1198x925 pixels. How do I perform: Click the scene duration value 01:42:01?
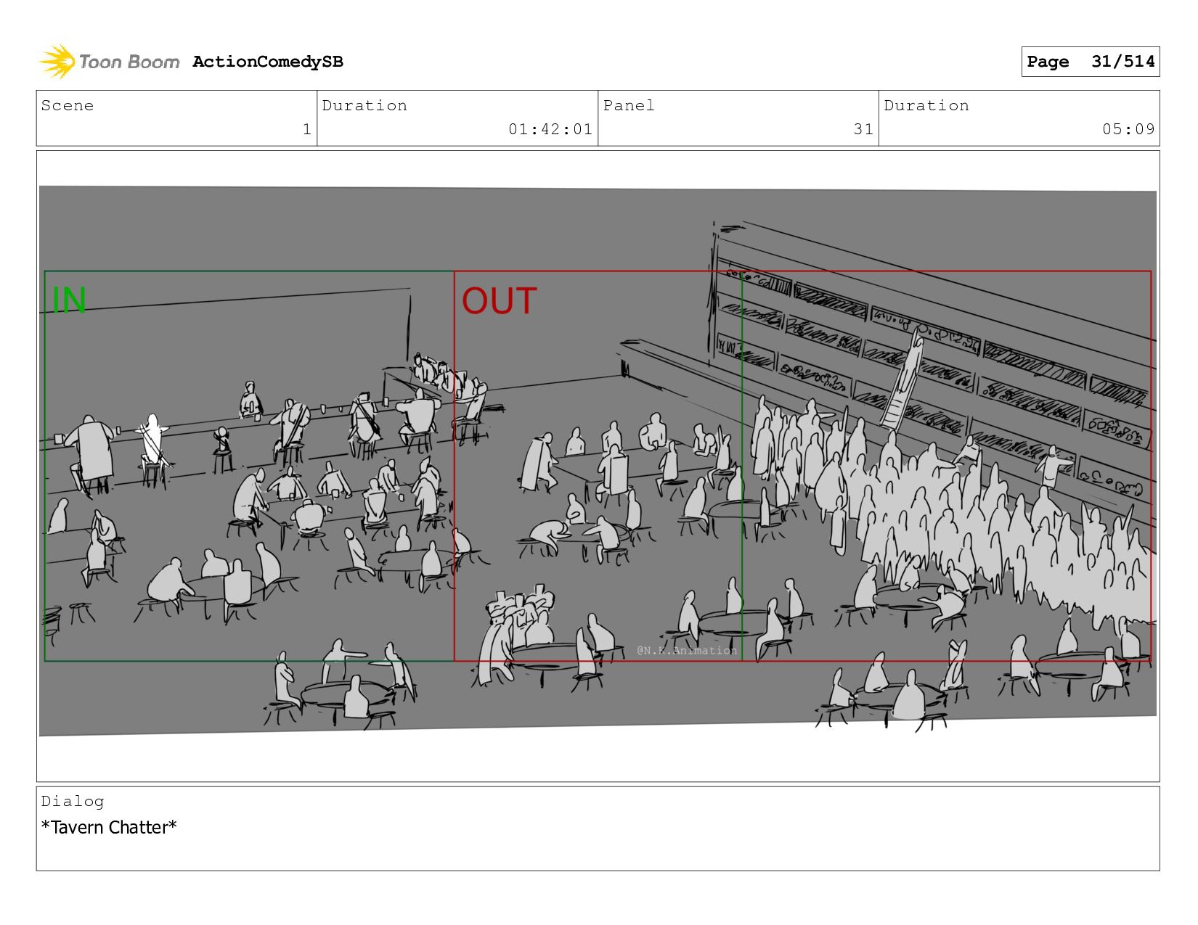click(x=550, y=129)
